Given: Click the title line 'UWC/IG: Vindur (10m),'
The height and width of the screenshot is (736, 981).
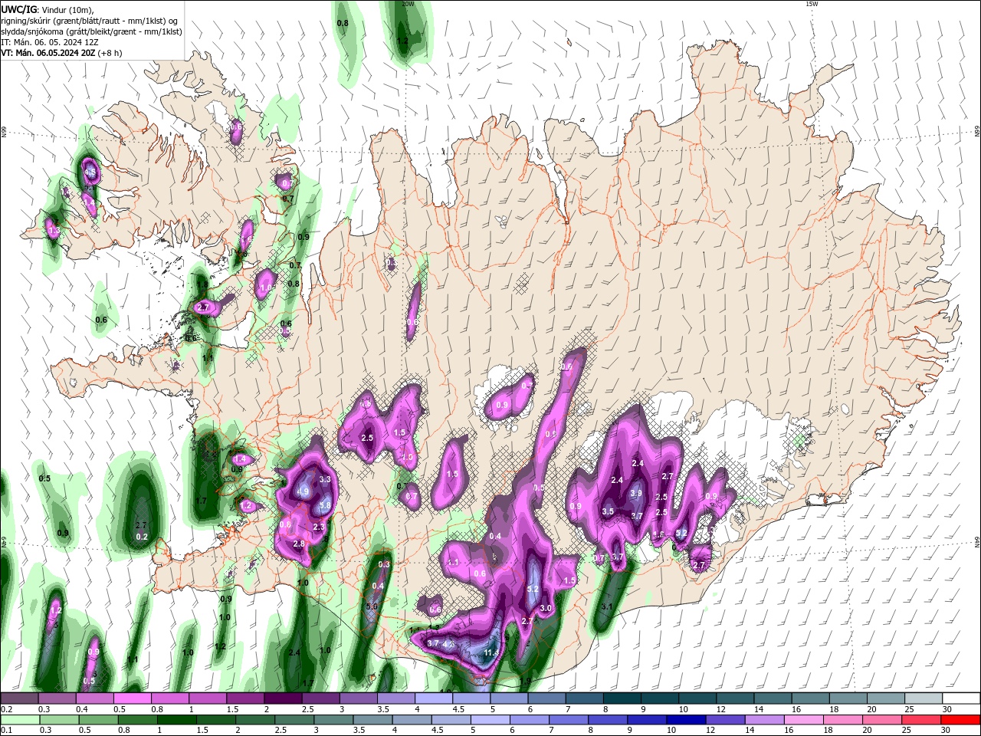Looking at the screenshot, I should 48,9.
